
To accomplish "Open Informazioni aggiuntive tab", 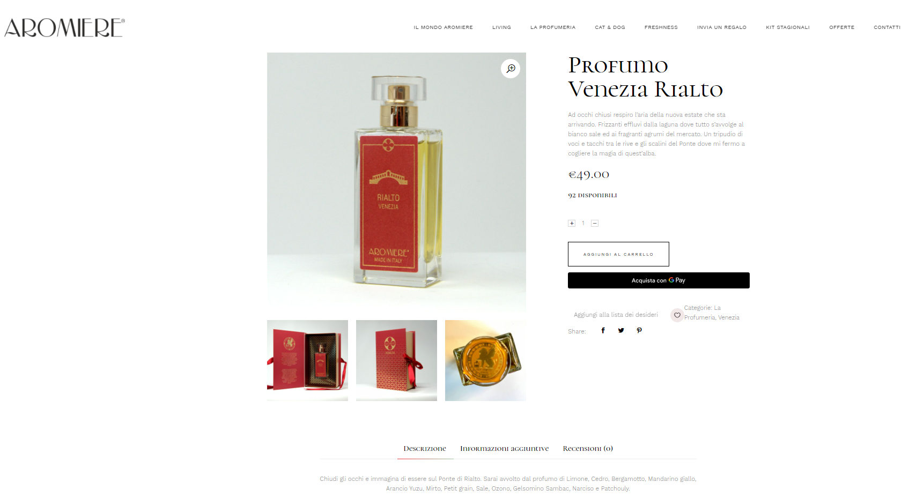I will 504,448.
